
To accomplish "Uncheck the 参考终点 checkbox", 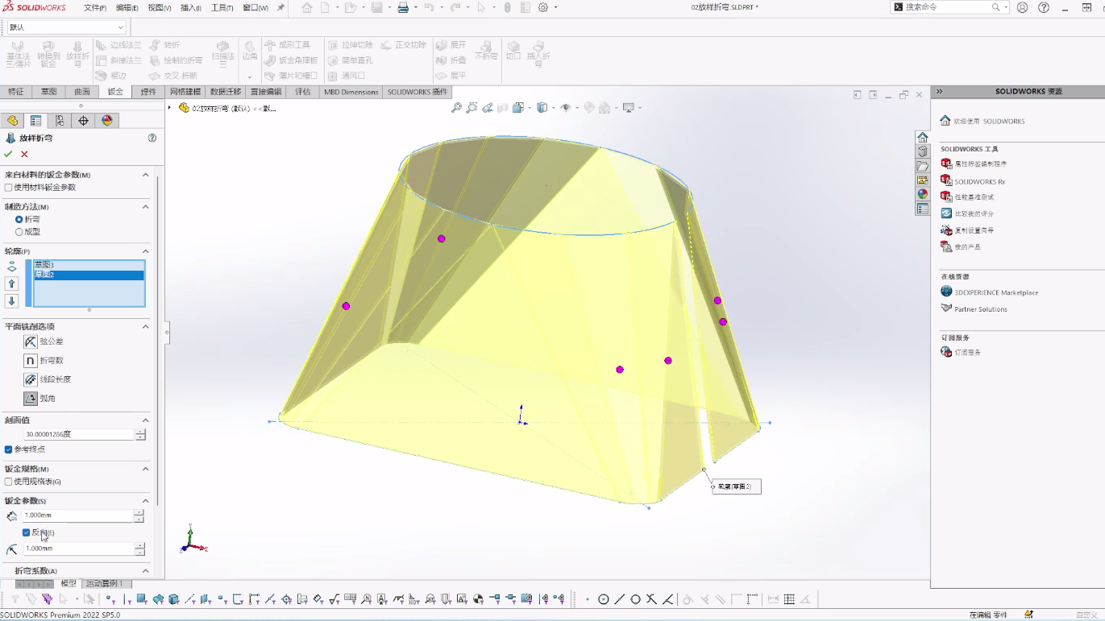I will pyautogui.click(x=9, y=449).
